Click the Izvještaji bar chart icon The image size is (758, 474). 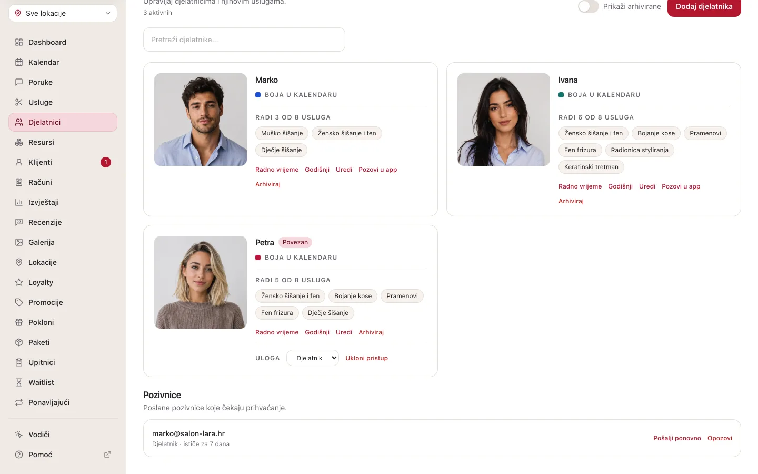coord(19,202)
